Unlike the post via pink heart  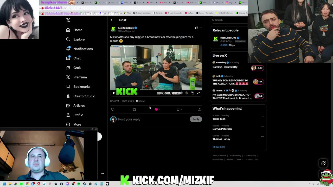(156, 109)
